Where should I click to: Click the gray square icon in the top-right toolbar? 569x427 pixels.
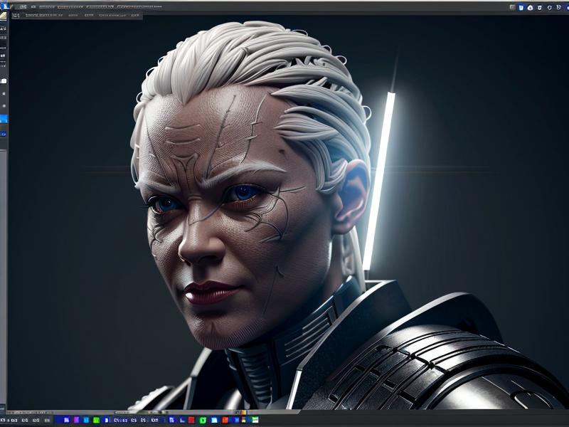511,7
